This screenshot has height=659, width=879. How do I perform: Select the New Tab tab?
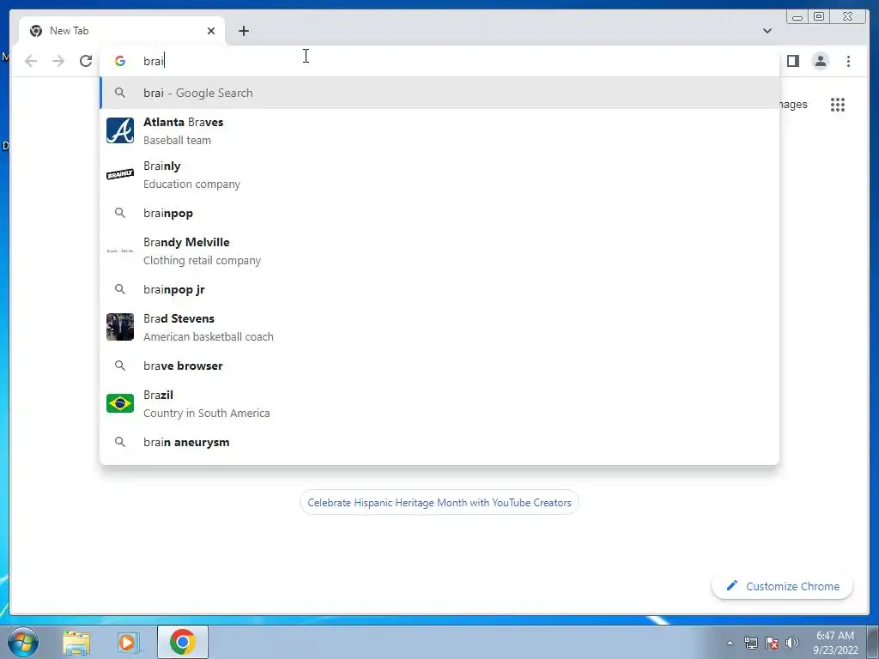pyautogui.click(x=122, y=31)
